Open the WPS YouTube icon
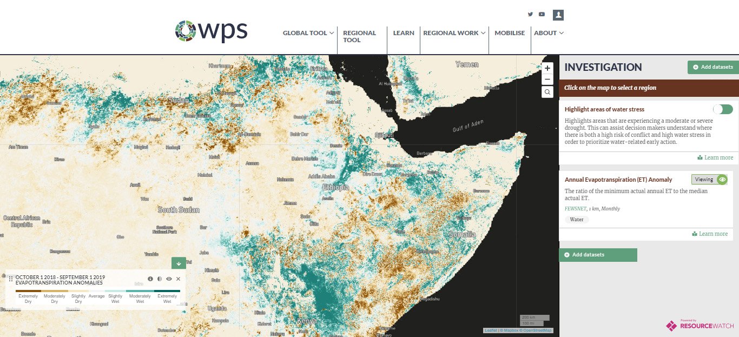The width and height of the screenshot is (739, 337). pyautogui.click(x=542, y=14)
